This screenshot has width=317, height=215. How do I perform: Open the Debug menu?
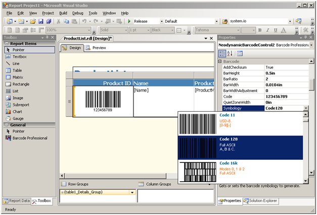[78, 13]
